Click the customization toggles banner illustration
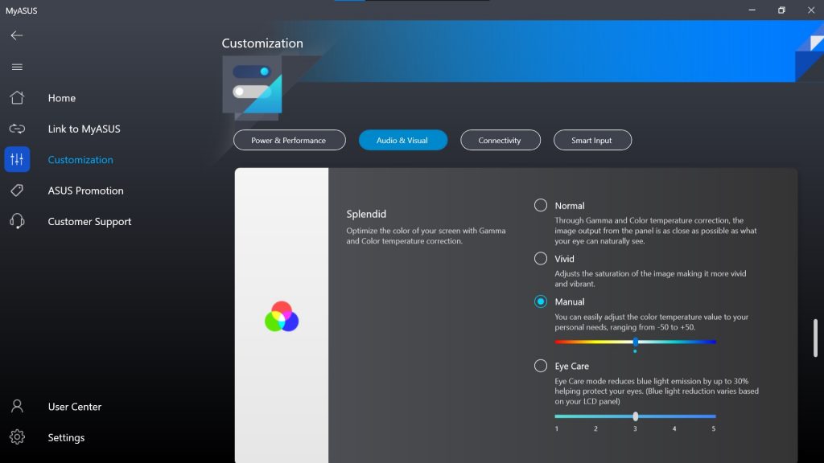Screen dimensions: 824x463 [252, 87]
